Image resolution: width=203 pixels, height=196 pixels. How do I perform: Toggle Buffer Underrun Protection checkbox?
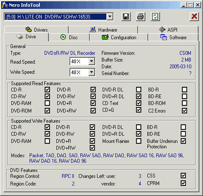coord(184,141)
